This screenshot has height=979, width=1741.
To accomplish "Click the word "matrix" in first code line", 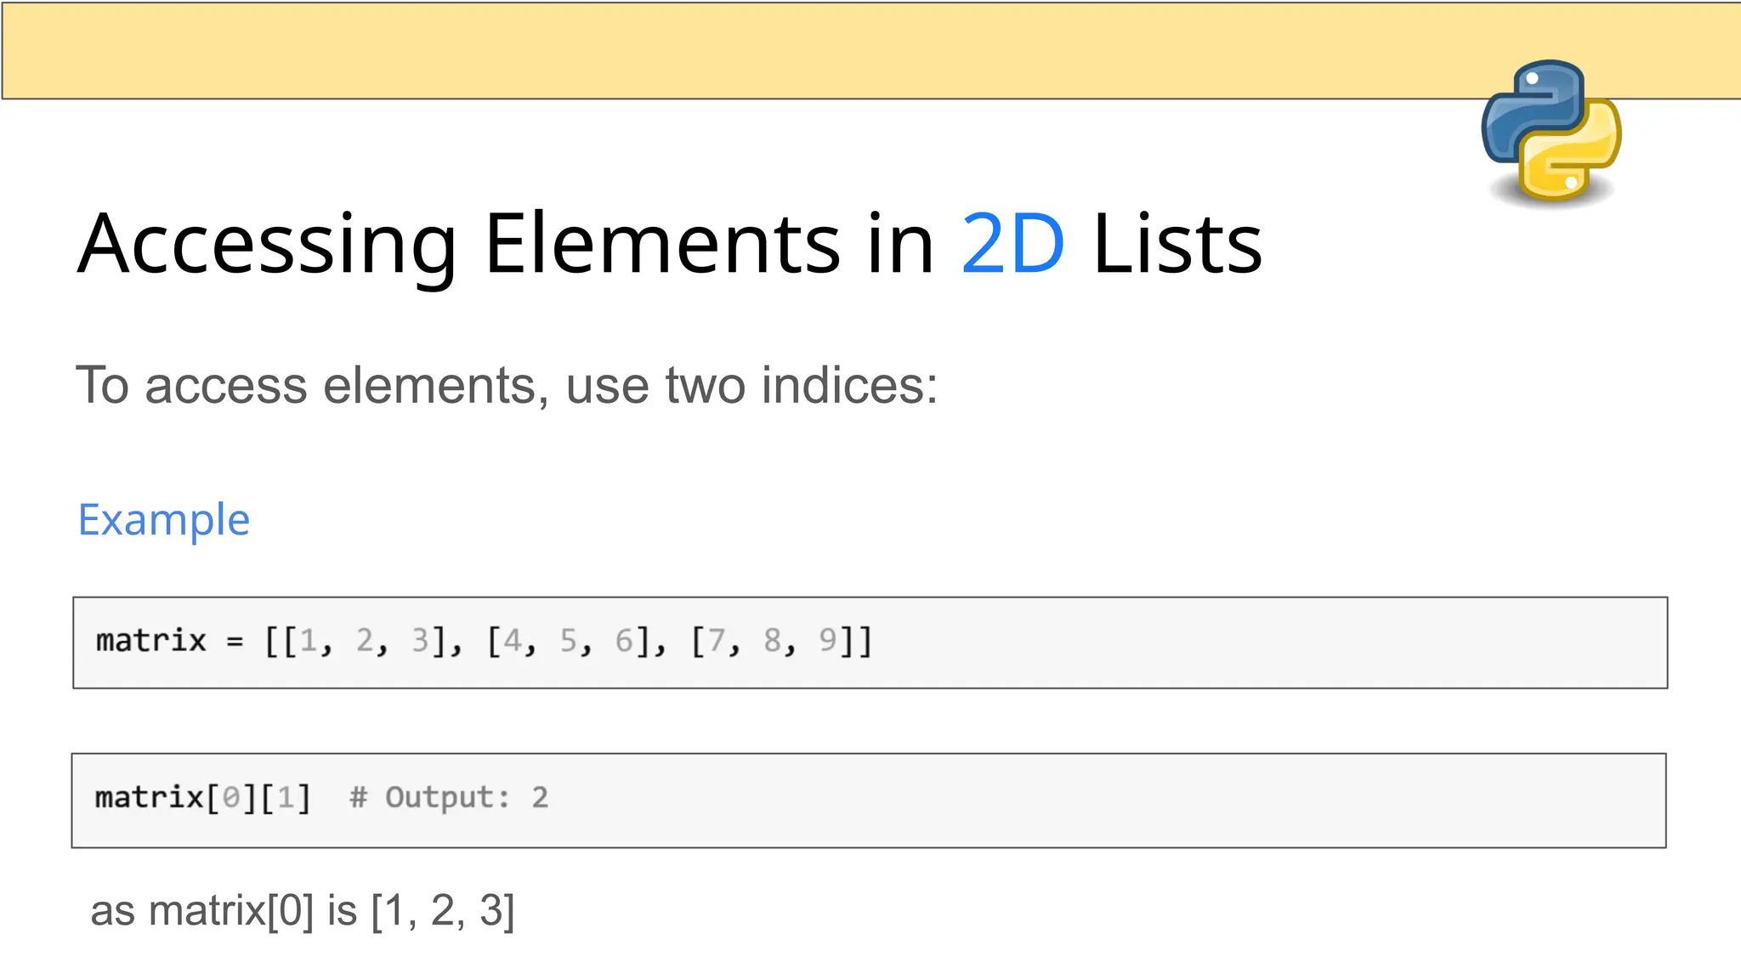I will (151, 641).
